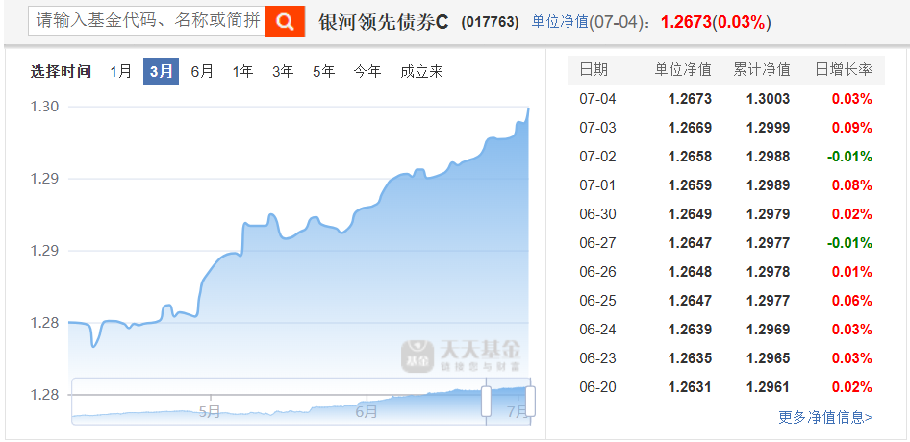Click growth rate 0.09%
910x442 pixels.
(852, 128)
